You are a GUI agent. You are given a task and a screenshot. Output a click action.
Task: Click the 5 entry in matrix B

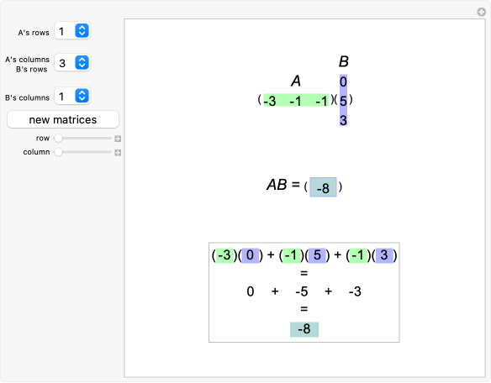[343, 101]
